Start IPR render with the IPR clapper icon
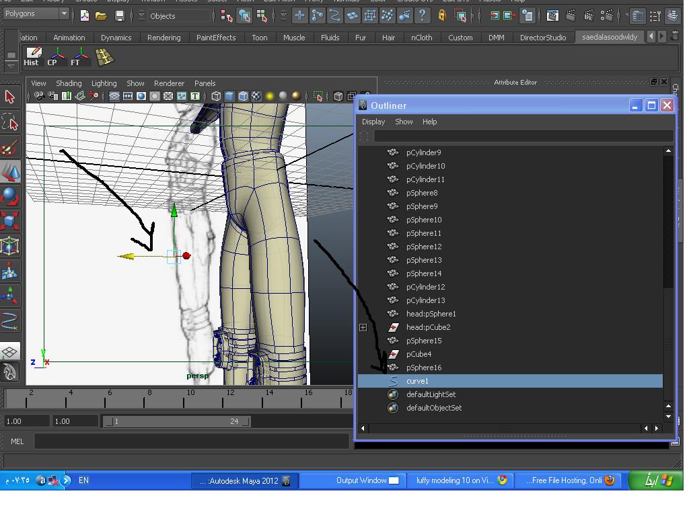 (x=588, y=16)
